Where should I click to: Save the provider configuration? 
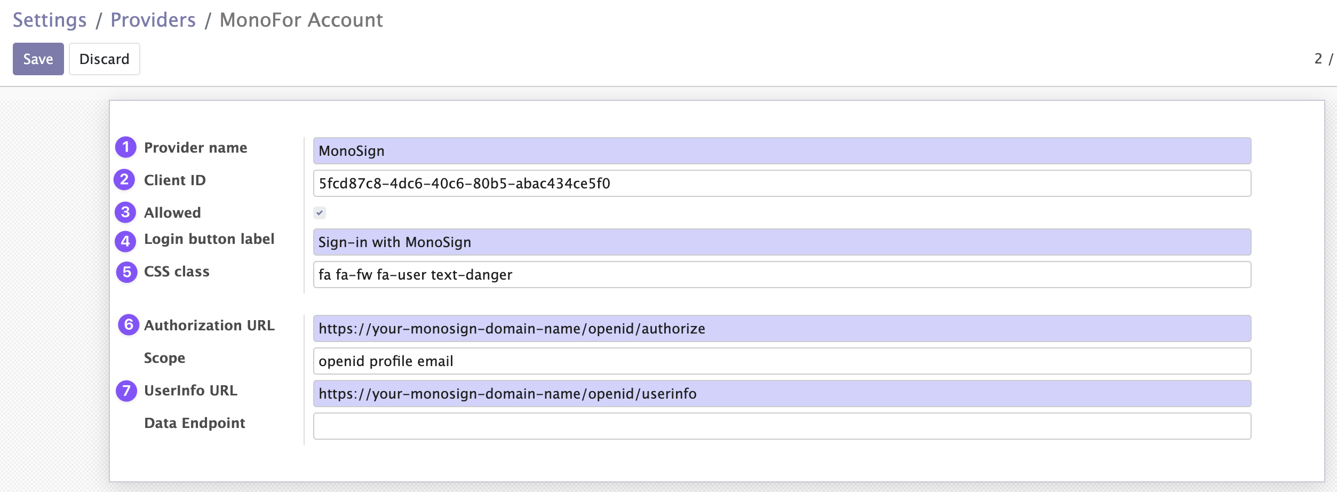pos(38,59)
